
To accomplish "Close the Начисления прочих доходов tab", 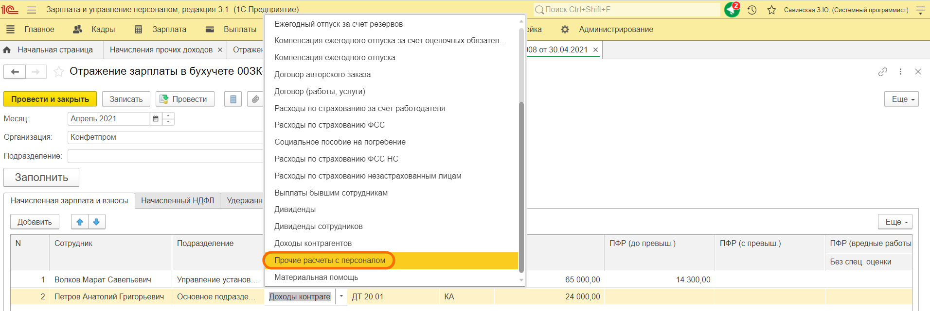I will tap(220, 50).
